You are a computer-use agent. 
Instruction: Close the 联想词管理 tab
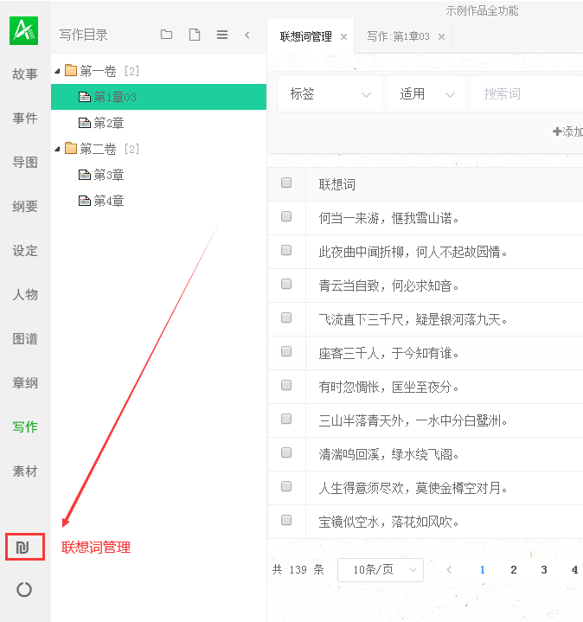[x=344, y=37]
